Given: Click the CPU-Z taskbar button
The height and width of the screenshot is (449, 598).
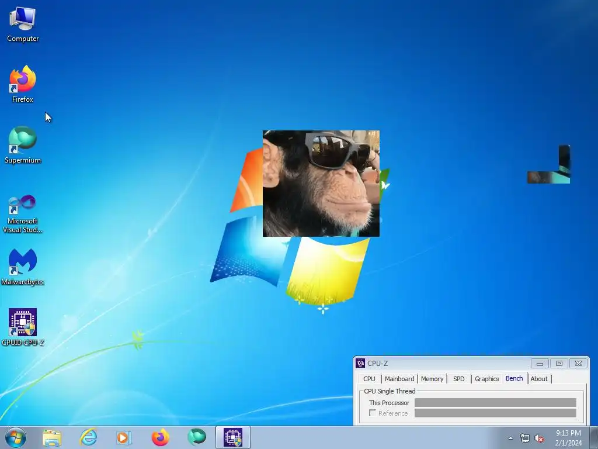Looking at the screenshot, I should tap(233, 437).
